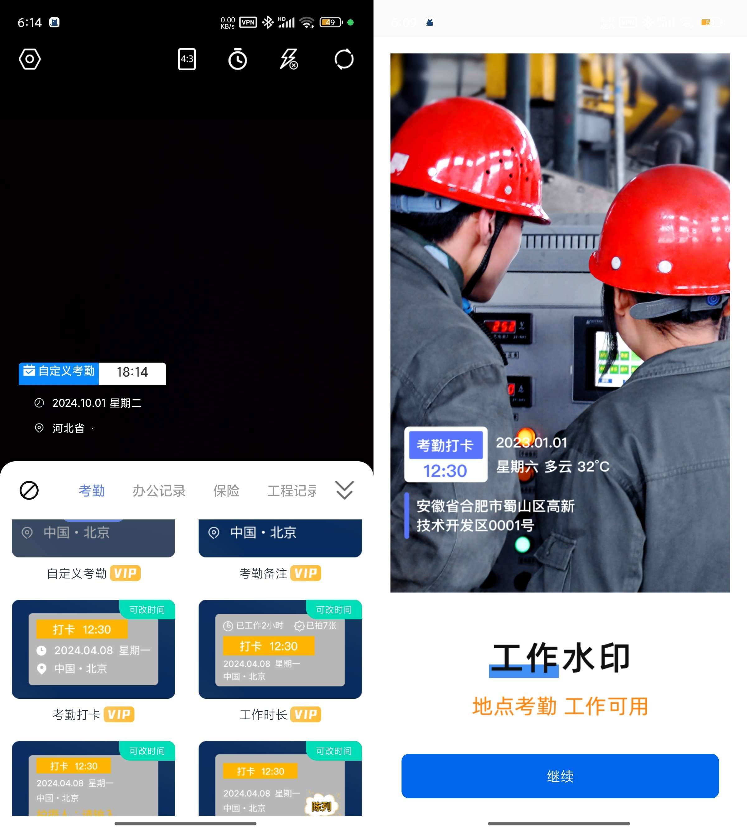Expand the dropdown chevron menu
Screen dimensions: 747x831
[345, 491]
